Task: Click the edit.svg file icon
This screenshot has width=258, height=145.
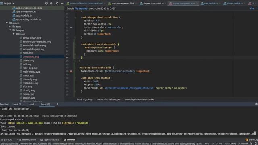Action: click(x=21, y=64)
